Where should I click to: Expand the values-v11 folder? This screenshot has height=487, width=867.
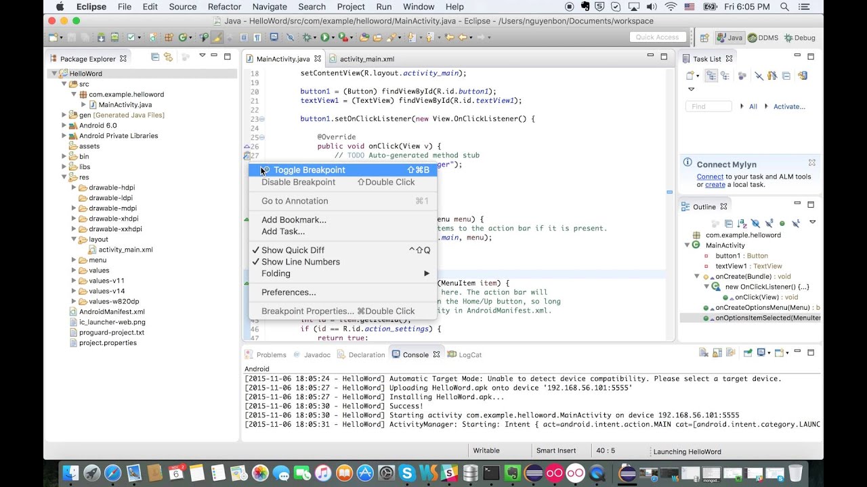(74, 281)
